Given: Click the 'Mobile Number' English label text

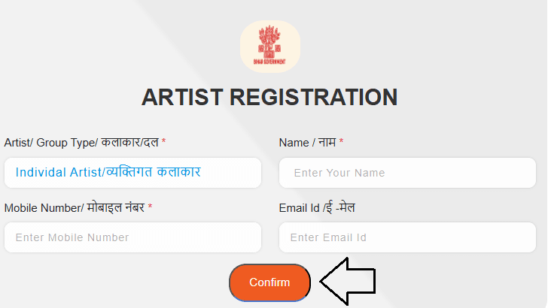Looking at the screenshot, I should click(42, 207).
